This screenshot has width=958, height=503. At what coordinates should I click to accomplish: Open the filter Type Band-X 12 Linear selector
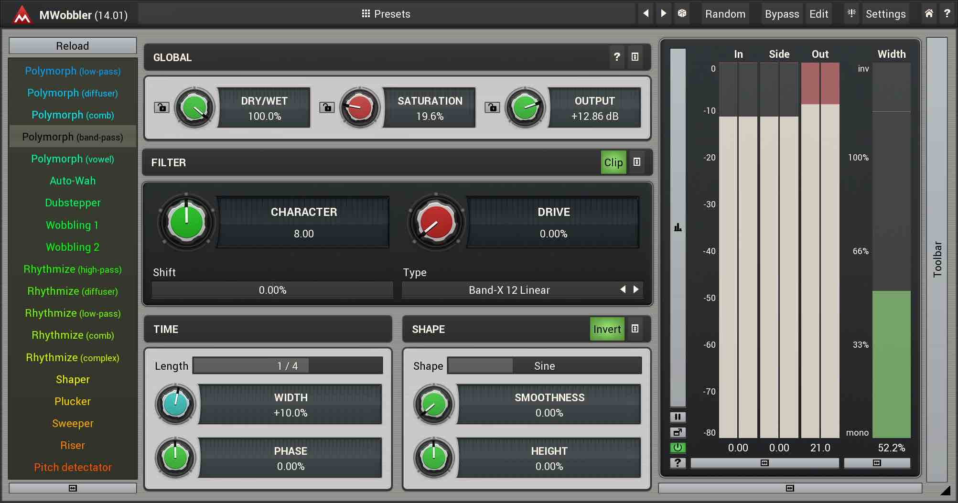(509, 290)
